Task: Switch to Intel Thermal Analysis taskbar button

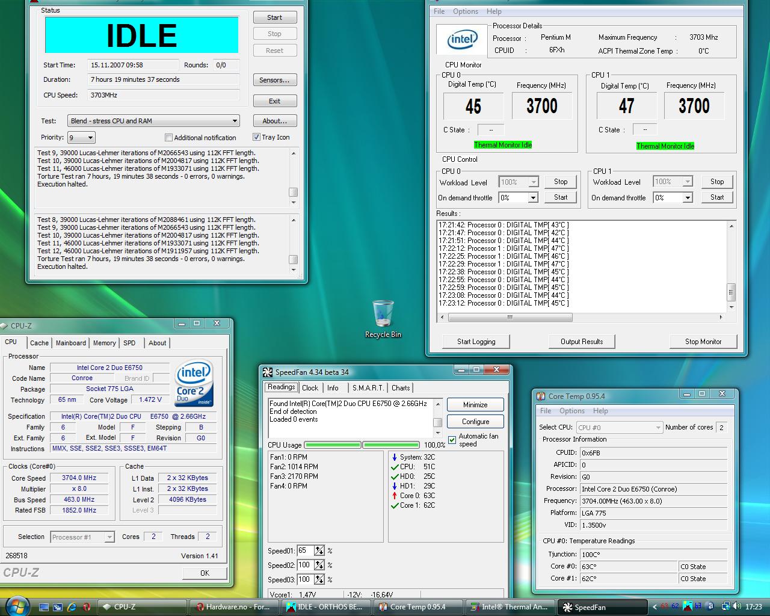Action: [x=510, y=607]
